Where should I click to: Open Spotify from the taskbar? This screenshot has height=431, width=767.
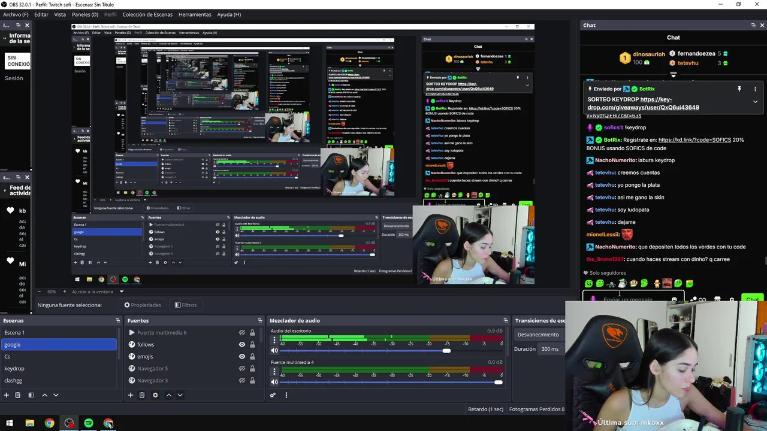pyautogui.click(x=89, y=423)
